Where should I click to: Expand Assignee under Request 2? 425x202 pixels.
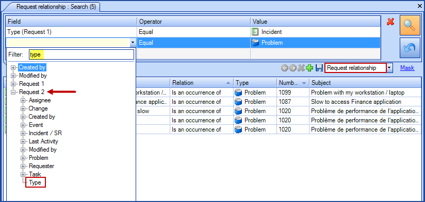click(x=23, y=100)
